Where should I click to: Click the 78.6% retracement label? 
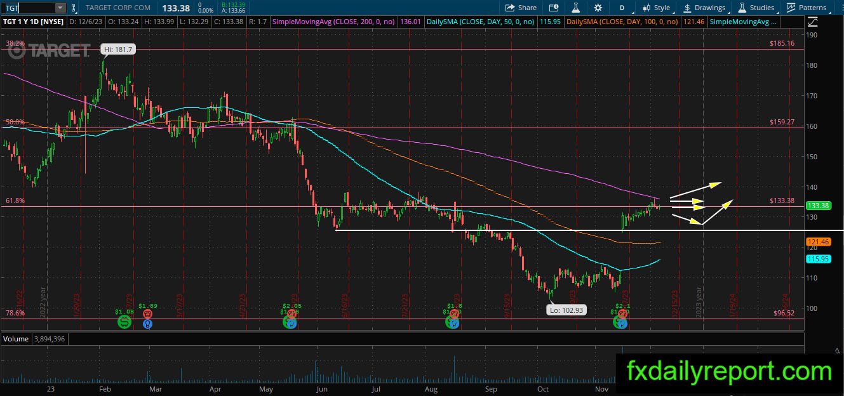coord(15,313)
